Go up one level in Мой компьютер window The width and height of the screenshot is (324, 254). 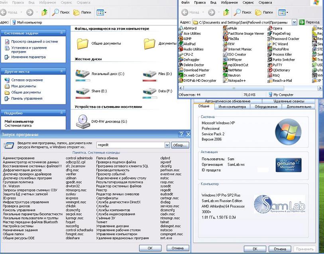pyautogui.click(x=44, y=12)
